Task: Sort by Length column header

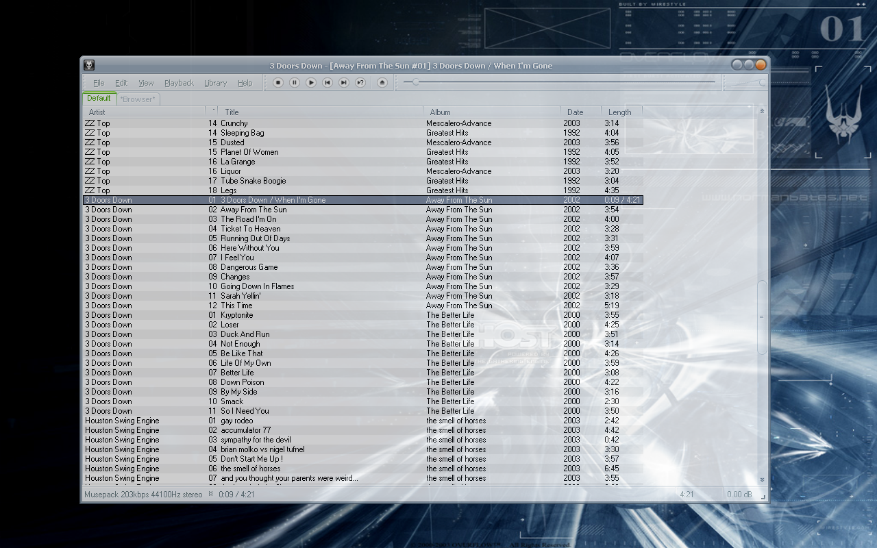Action: (622, 112)
